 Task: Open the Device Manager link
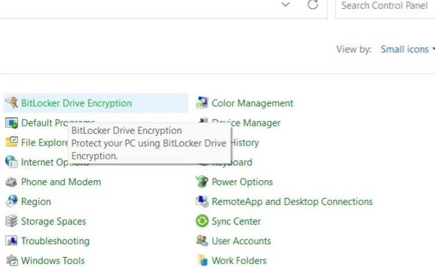[x=254, y=123]
